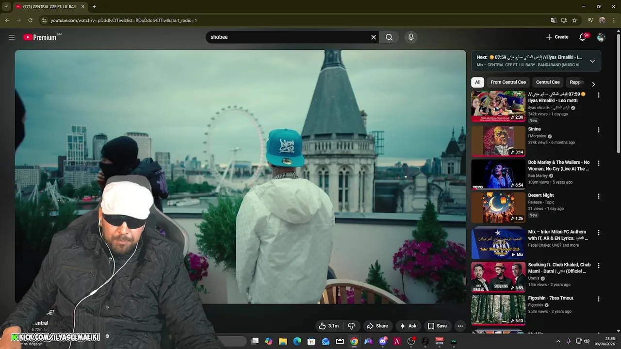The height and width of the screenshot is (349, 621).
Task: View site information icon in address bar
Action: point(44,20)
